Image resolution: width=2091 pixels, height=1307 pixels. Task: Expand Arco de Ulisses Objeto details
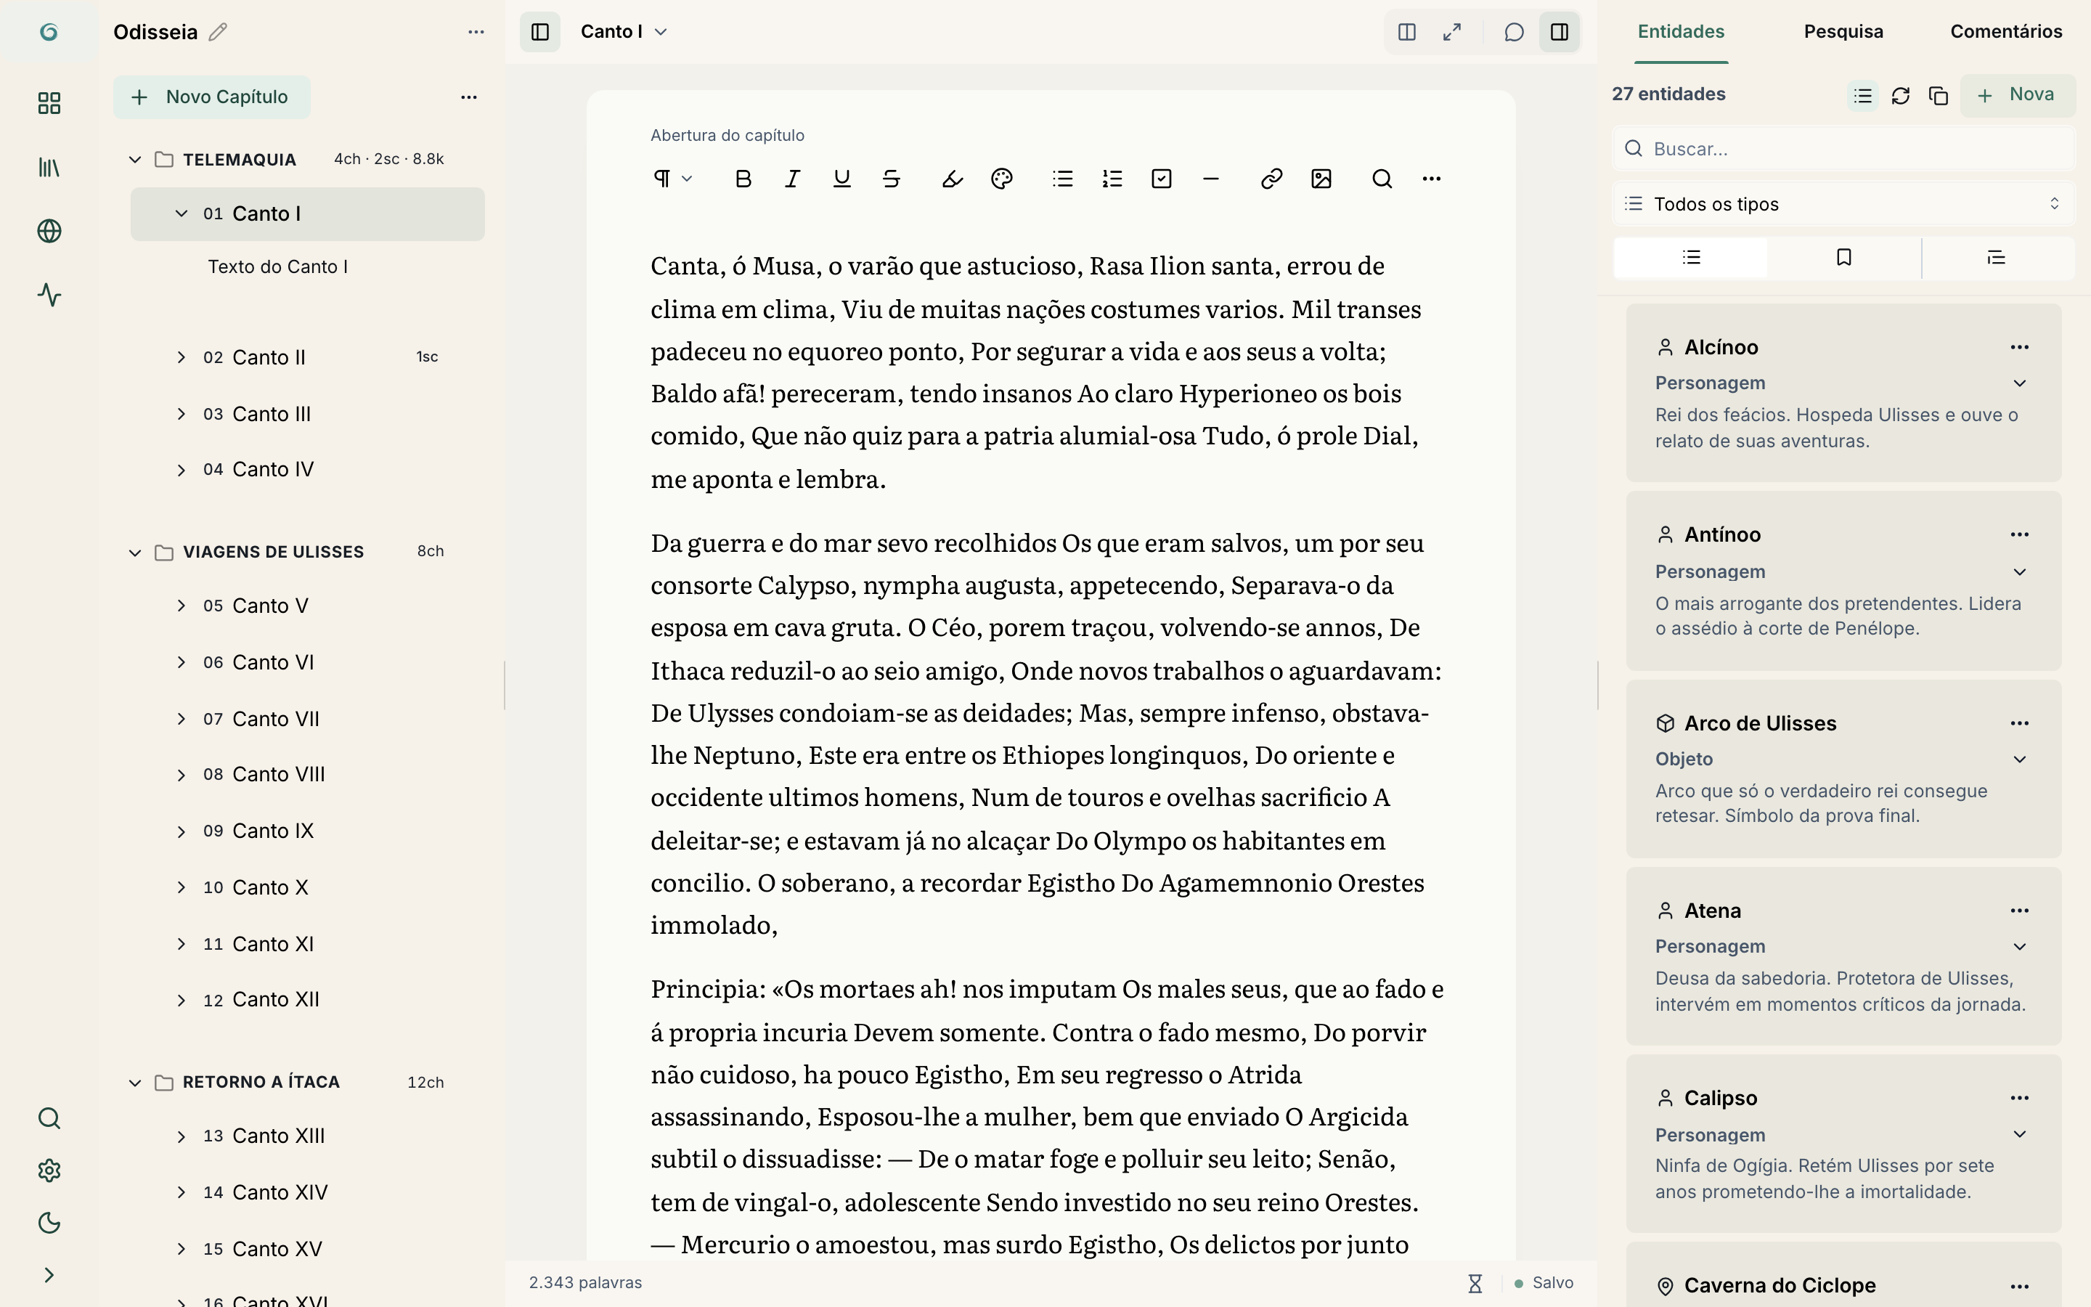point(2019,759)
